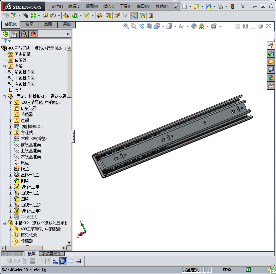276x274 pixels.
Task: Click the Rebuild traffic light icon
Action: point(233,7)
